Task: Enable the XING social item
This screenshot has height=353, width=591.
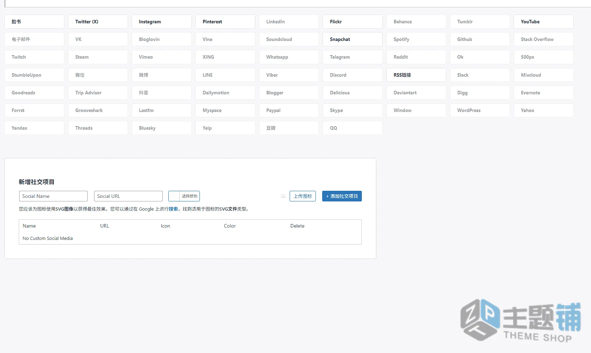Action: click(x=225, y=57)
